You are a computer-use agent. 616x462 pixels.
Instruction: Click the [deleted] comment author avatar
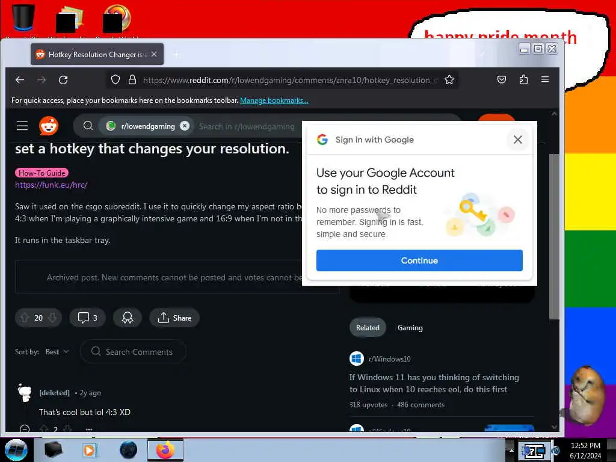point(24,393)
